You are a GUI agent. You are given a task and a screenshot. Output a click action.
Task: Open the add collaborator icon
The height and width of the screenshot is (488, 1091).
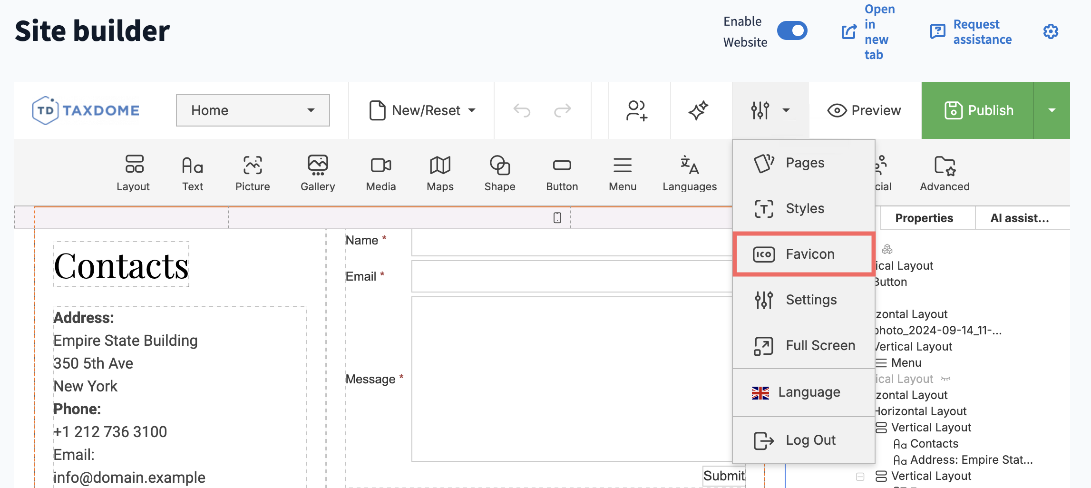coord(637,110)
